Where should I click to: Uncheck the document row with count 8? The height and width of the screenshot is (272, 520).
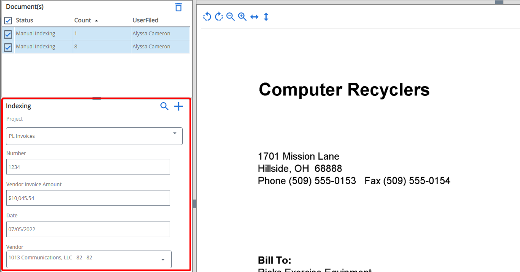pyautogui.click(x=8, y=47)
